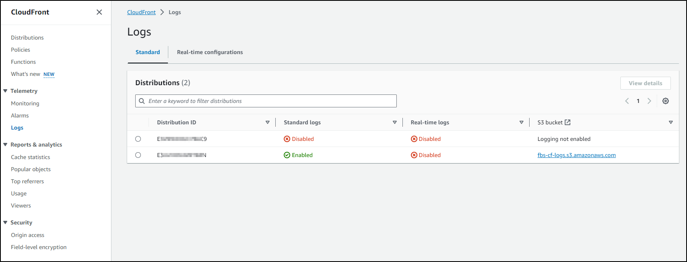
Task: Click the View details button
Action: pos(645,83)
